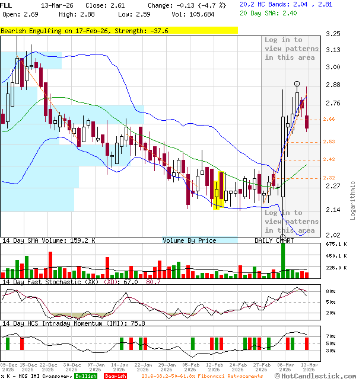Click the green Bullish legend badge
Viewport: 356px width, 379px height.
[x=85, y=376]
